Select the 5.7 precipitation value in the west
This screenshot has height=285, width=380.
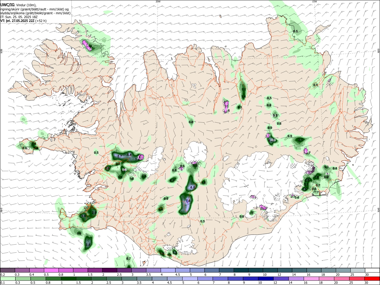(120, 156)
